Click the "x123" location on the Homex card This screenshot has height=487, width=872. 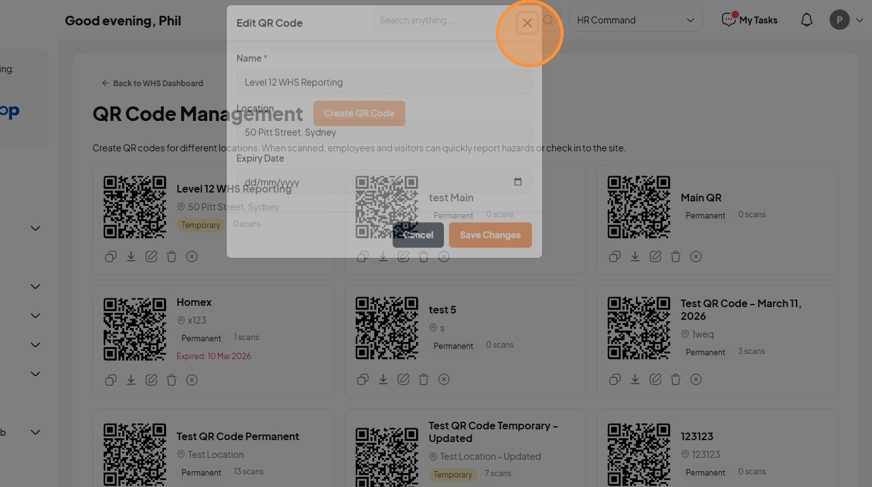pos(197,320)
